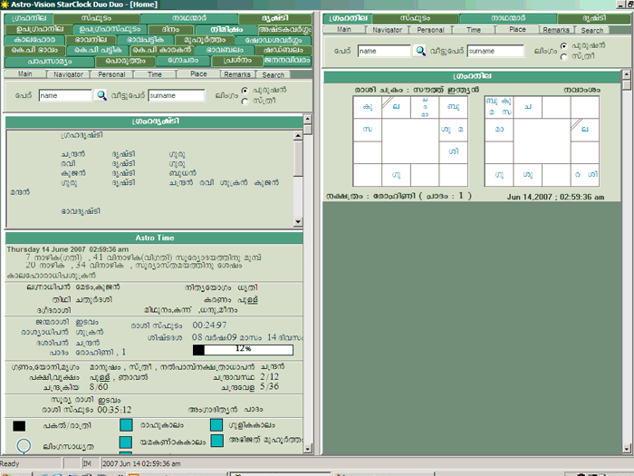Click the teal അഭിജിത് മുഹൂർത്തം color box
The height and width of the screenshot is (476, 634).
217,441
